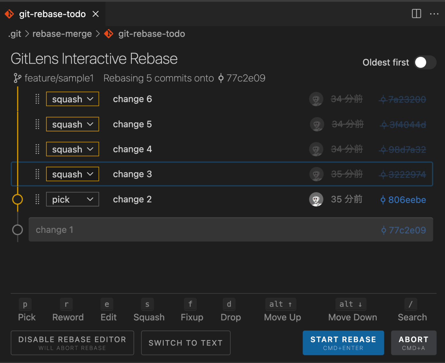445x363 pixels.
Task: Click the 34 分前 timestamp on change 6
Action: tap(346, 99)
